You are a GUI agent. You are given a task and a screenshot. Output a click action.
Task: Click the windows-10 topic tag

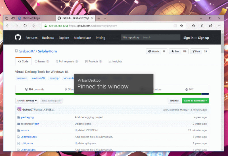[38, 78]
